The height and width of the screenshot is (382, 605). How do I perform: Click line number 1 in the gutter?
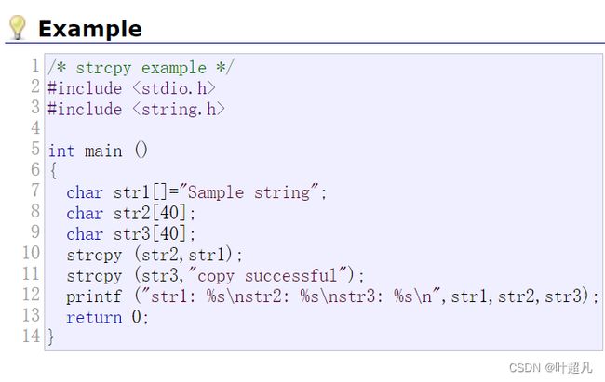coord(35,66)
